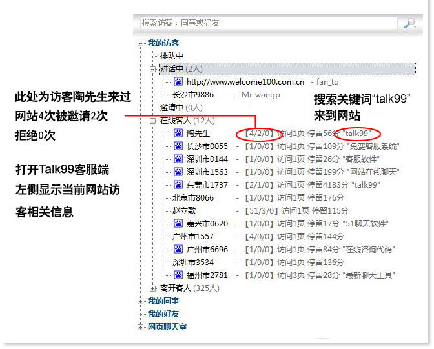Expand the 网页聊天室 node
This screenshot has height=349, width=434.
141,328
